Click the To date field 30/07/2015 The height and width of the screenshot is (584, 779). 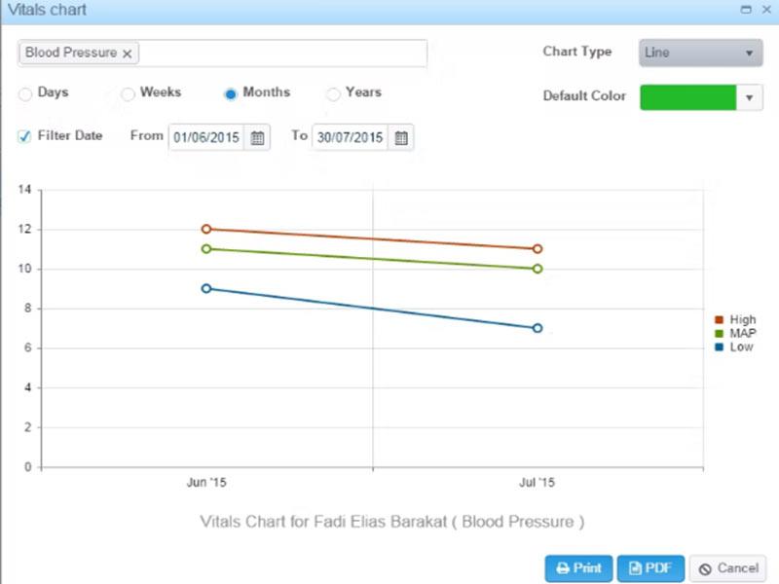pyautogui.click(x=350, y=137)
